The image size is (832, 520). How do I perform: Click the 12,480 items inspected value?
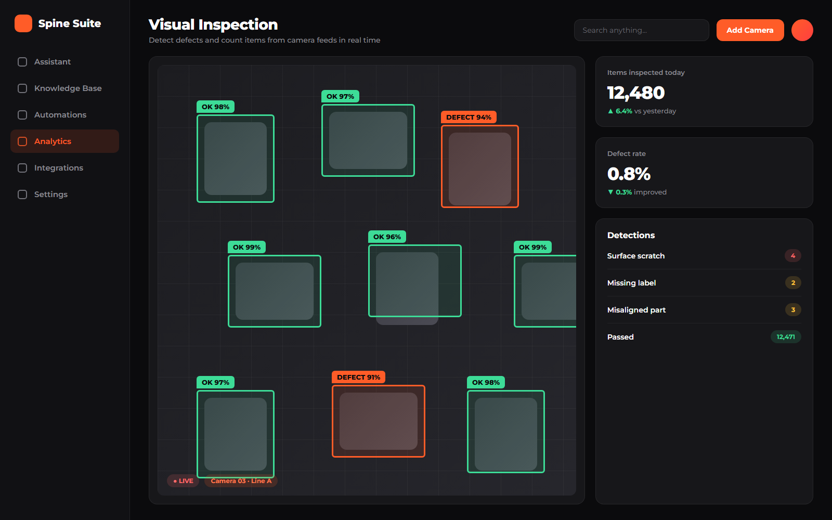[x=636, y=93]
